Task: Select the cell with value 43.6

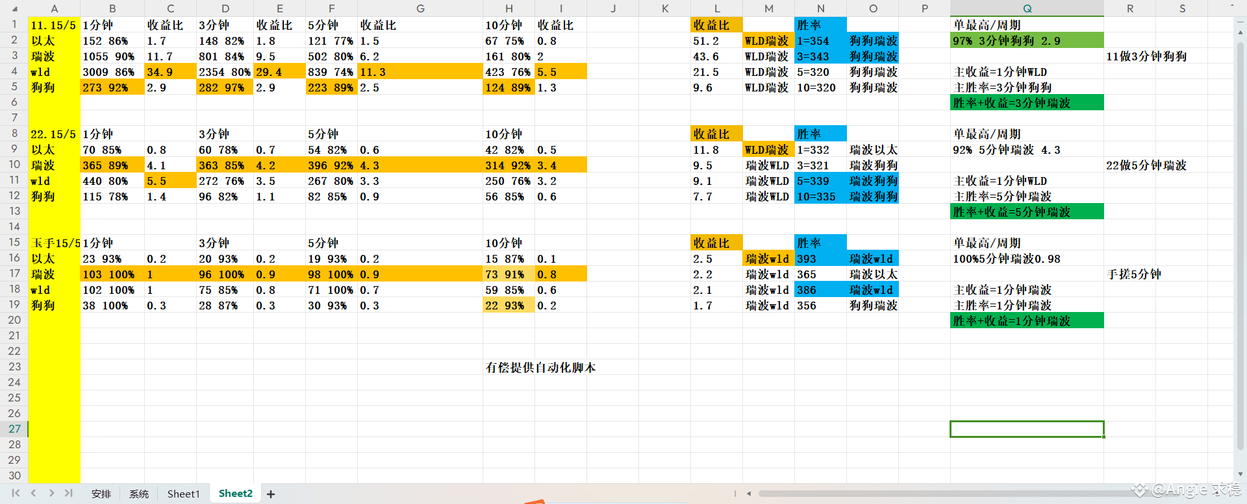Action: pyautogui.click(x=717, y=56)
